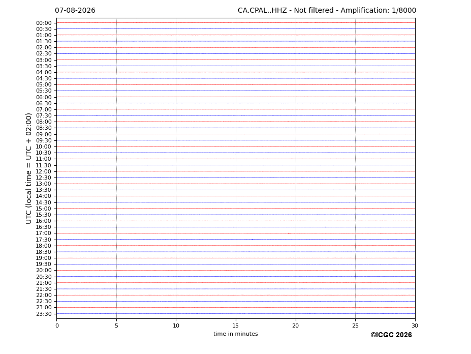Viewport: 471px width, 354px height.
Task: Click the 16:00 time row label
Action: point(44,221)
